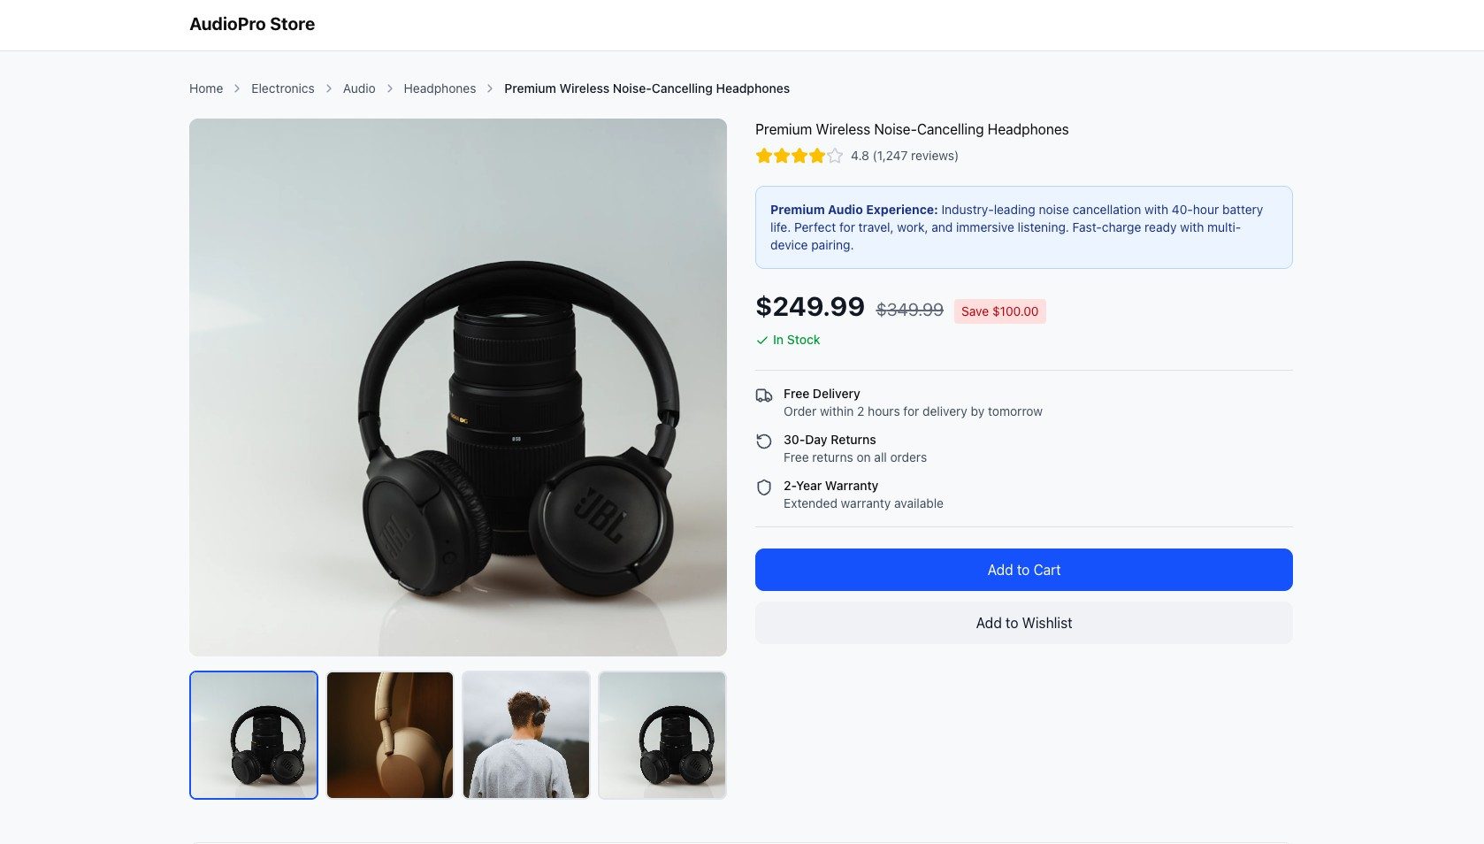This screenshot has width=1484, height=844.
Task: Click the 2-Year Warranty shield icon
Action: click(x=764, y=487)
